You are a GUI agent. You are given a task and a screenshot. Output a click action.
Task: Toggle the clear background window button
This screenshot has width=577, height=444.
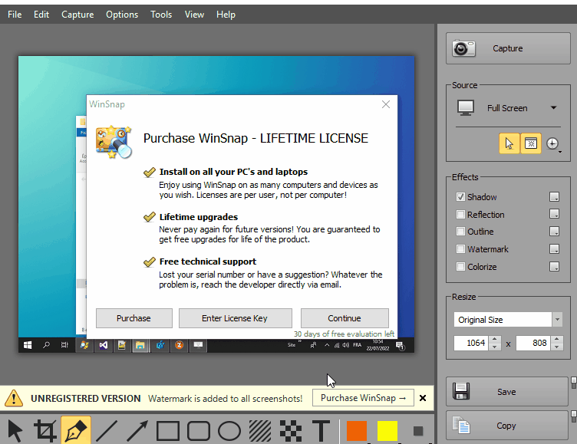pos(531,143)
